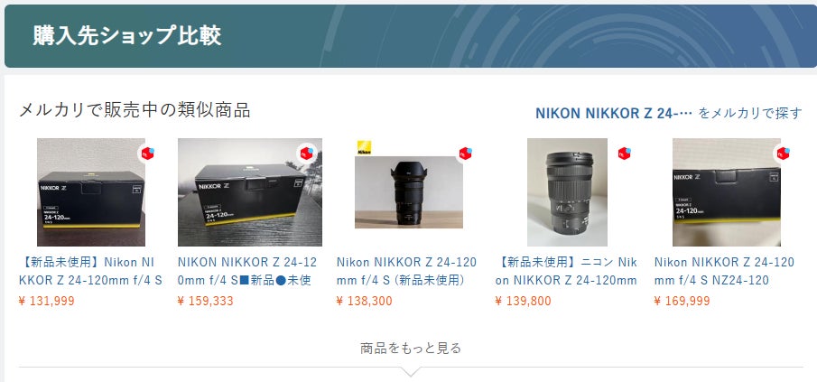Screen dimensions: 817x382
Task: Select the first NIKKOR Z box thumbnail
Action: [91, 192]
